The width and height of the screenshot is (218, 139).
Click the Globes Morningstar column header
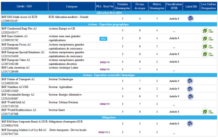pos(157,6)
